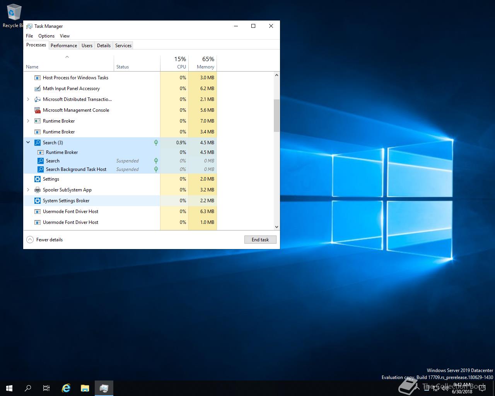Screen dimensions: 495x396
Task: Sort processes by the Status column
Action: point(137,63)
